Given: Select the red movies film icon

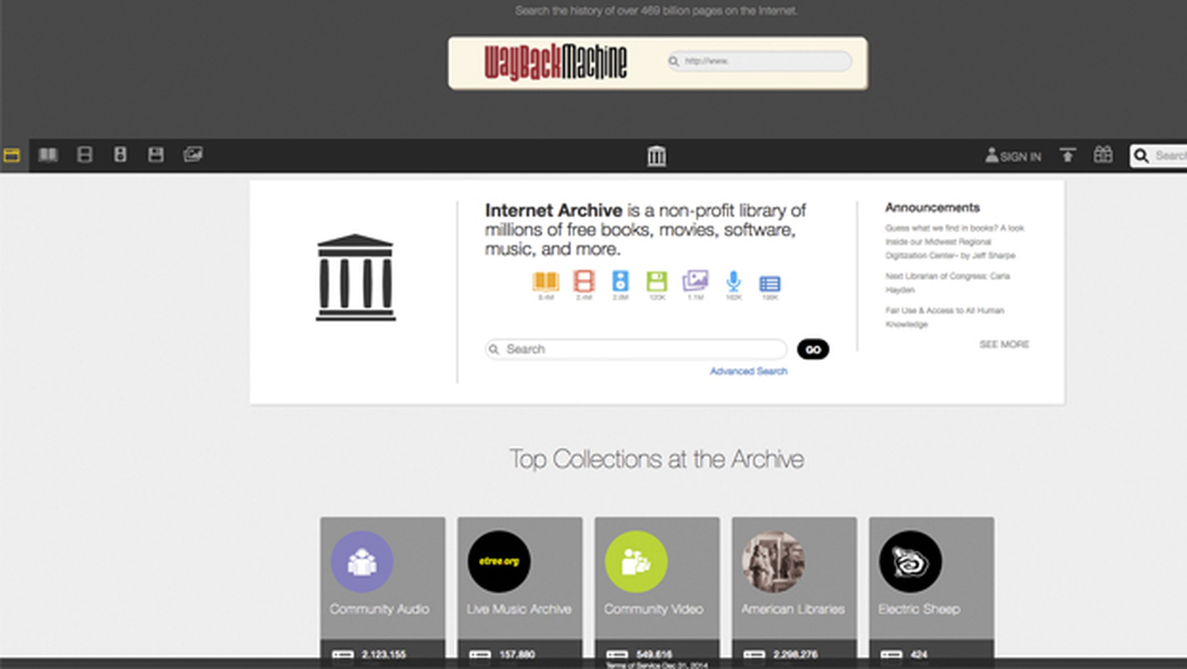Looking at the screenshot, I should pos(584,281).
